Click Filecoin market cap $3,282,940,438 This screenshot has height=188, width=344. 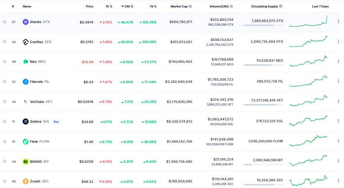click(179, 82)
